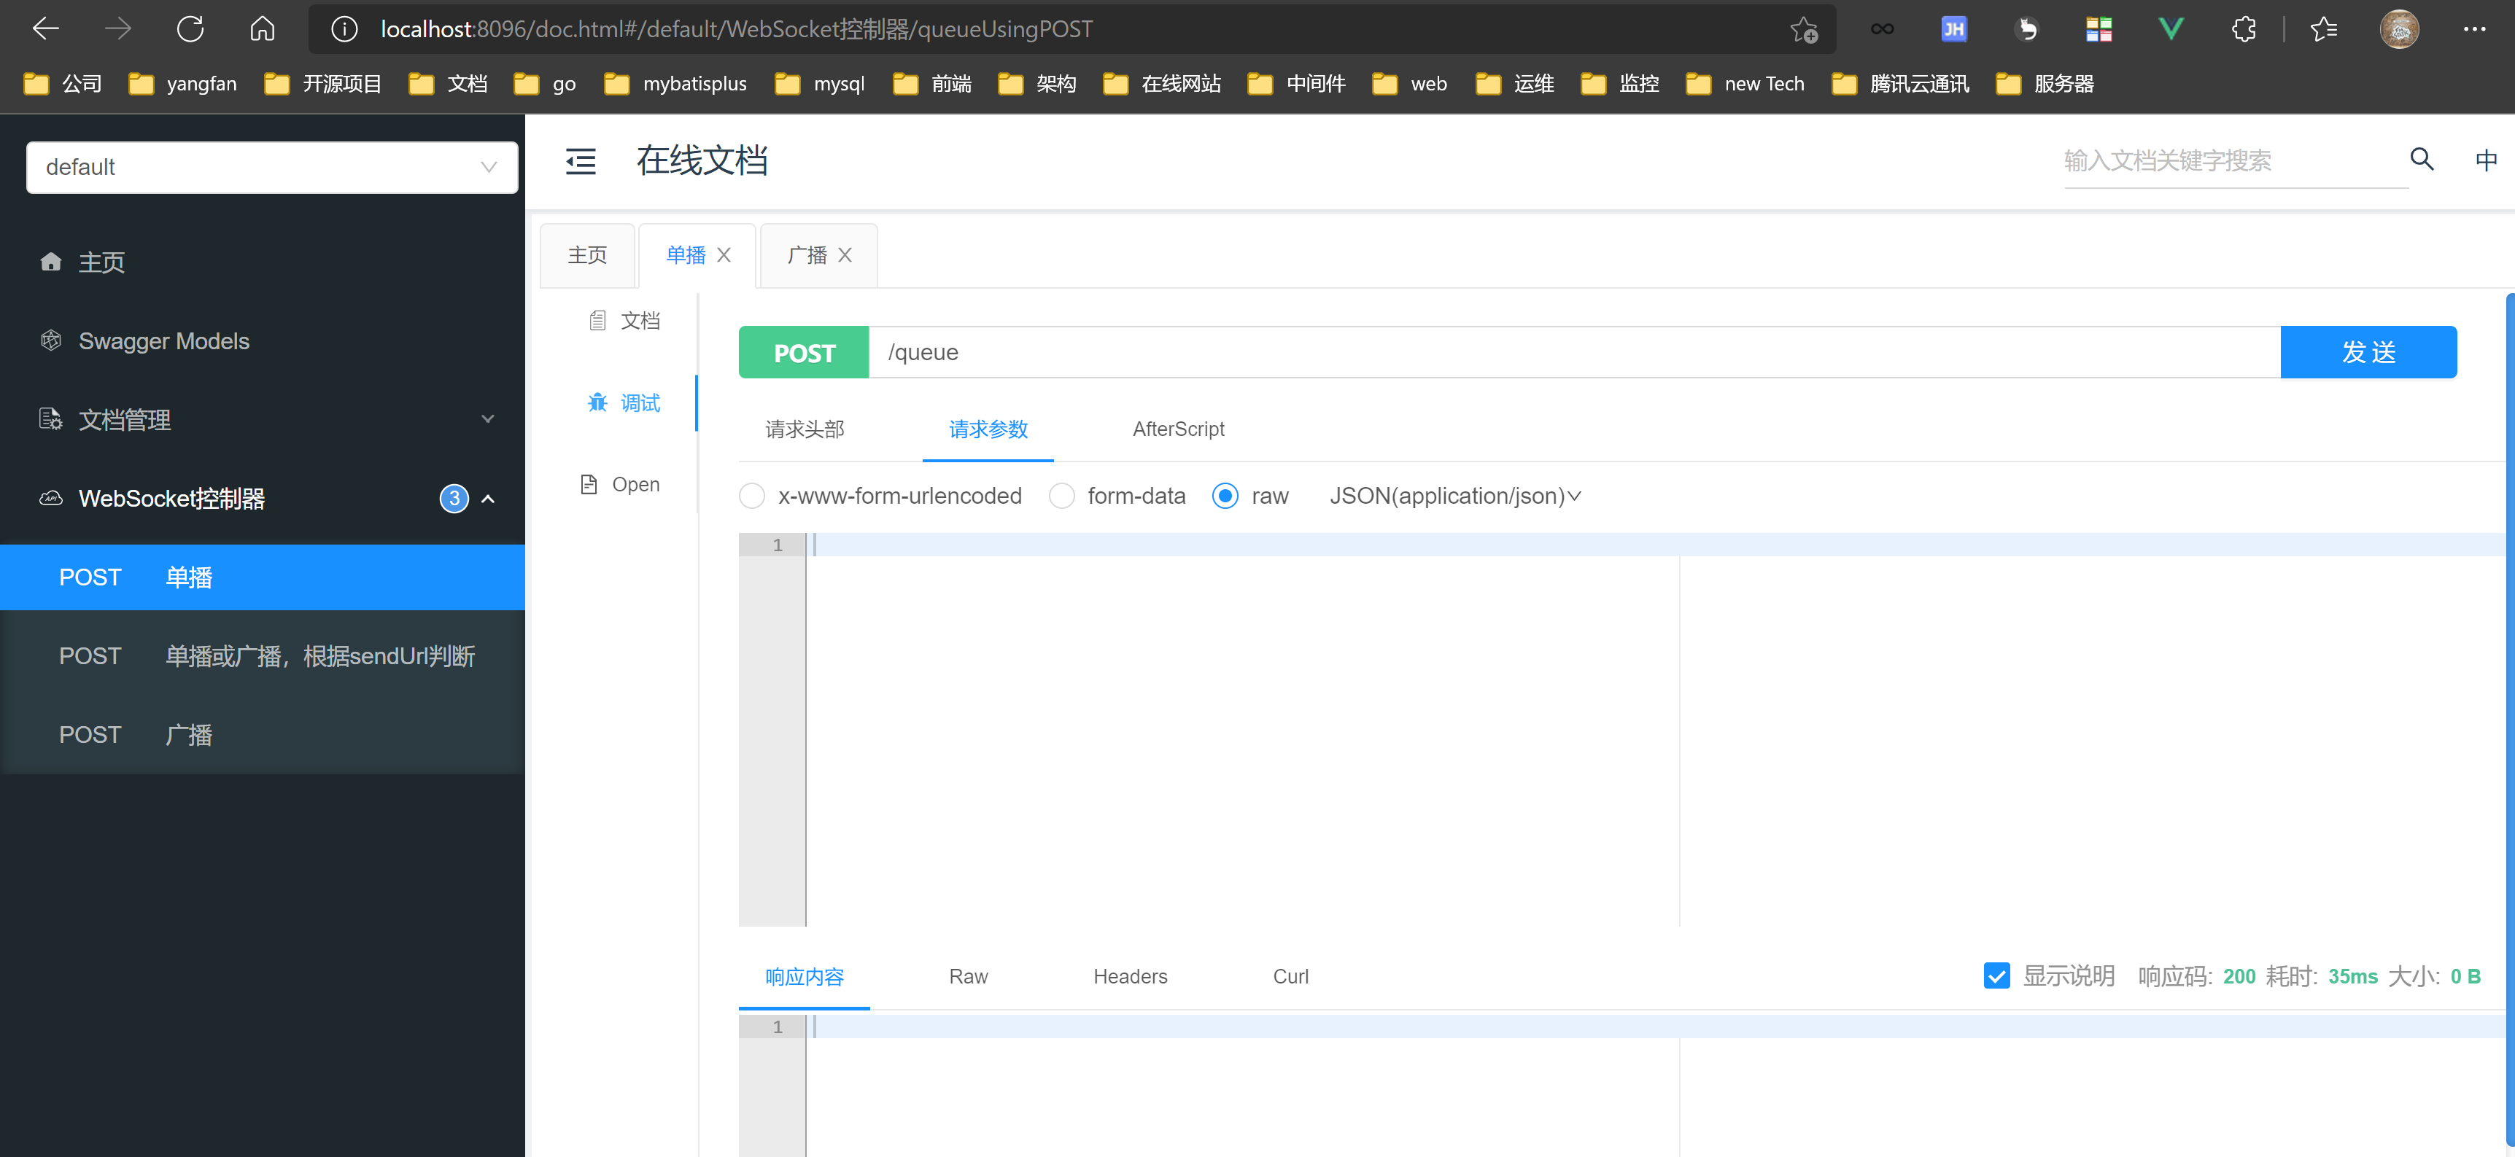
Task: Close the 广播 tab
Action: coord(845,254)
